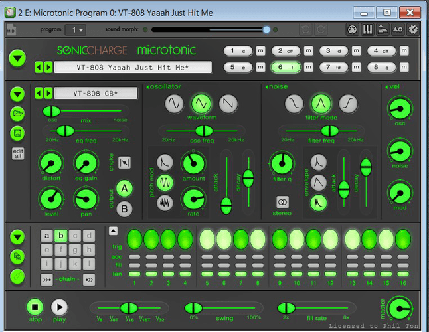Expand the noise section menu
The width and height of the screenshot is (429, 332).
point(276,87)
